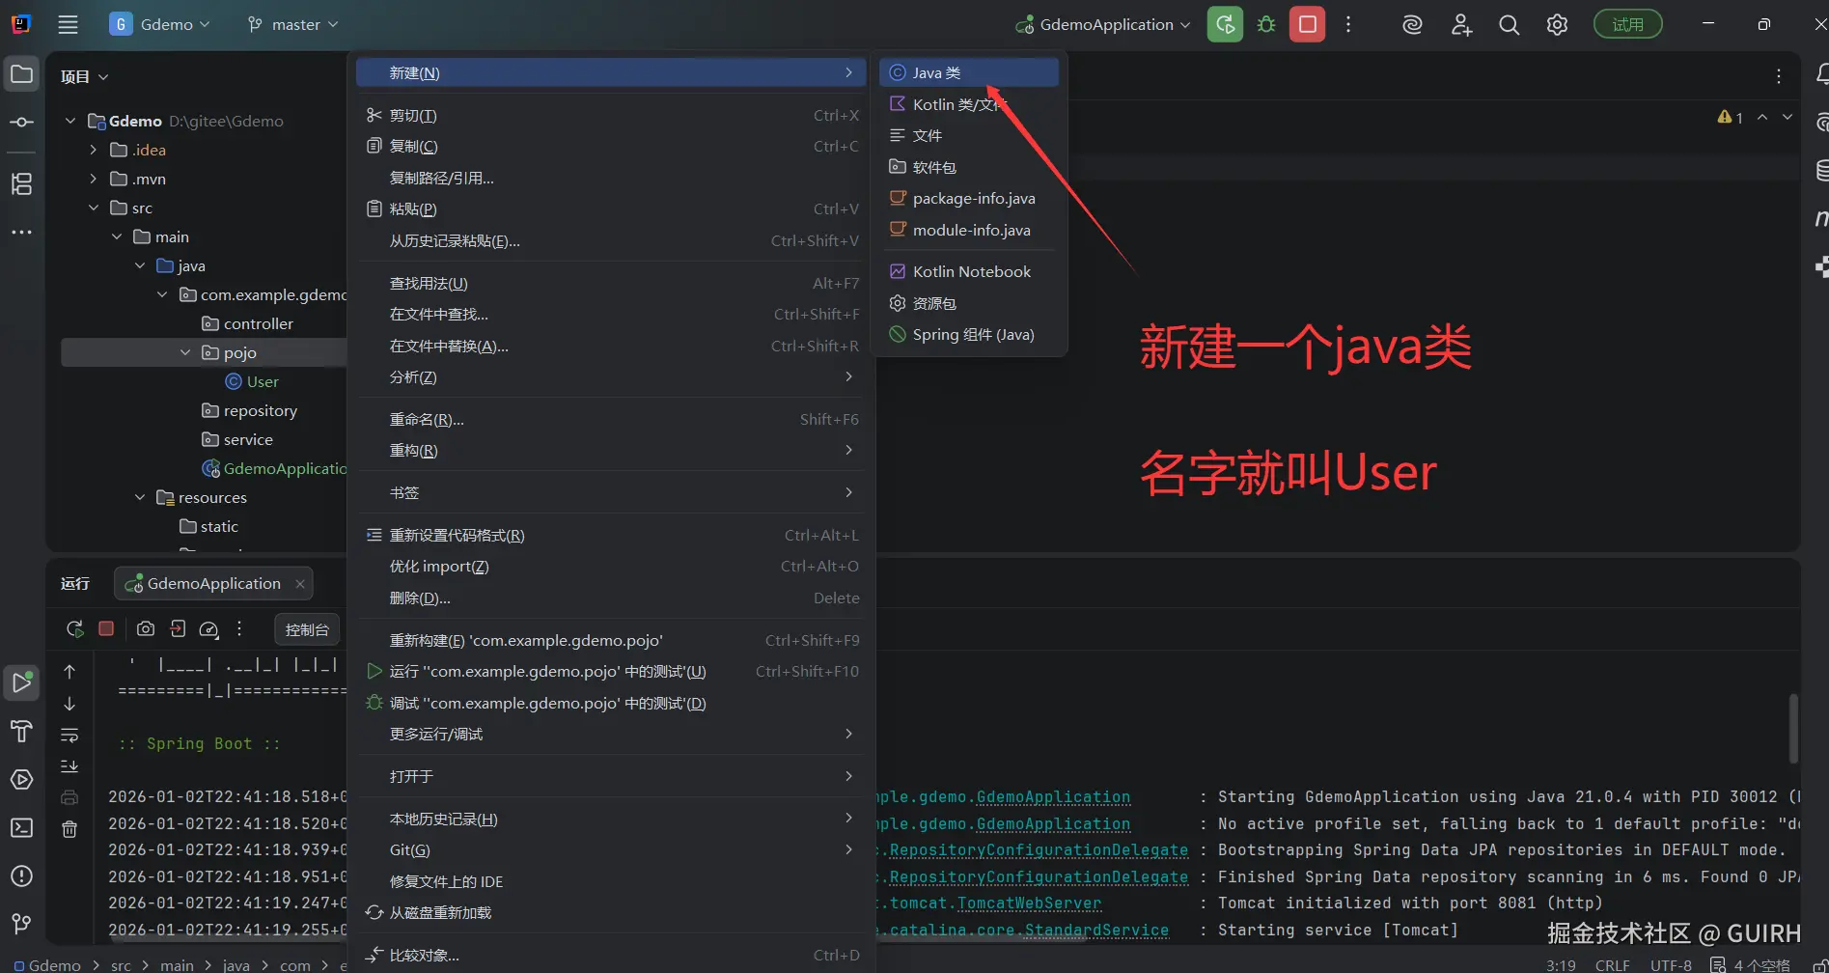
Task: Open the Services tool window
Action: pyautogui.click(x=21, y=779)
